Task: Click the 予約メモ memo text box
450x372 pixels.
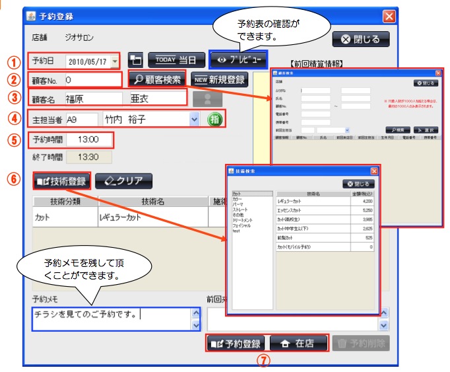Action: (111, 315)
